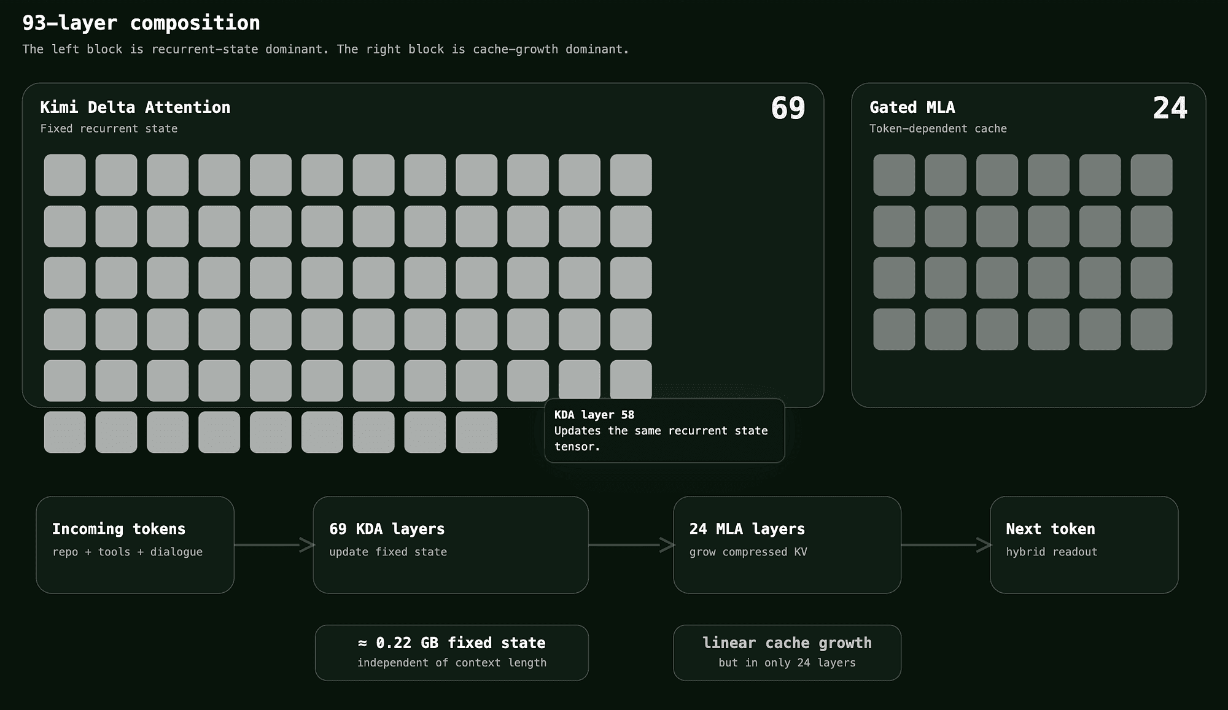Click 'independent of context length' text

[452, 663]
